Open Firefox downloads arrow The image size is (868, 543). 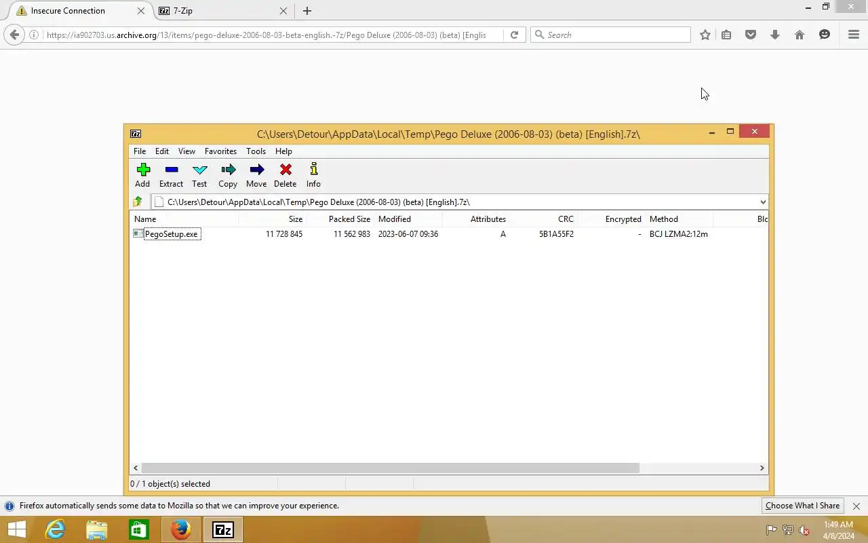[x=775, y=35]
